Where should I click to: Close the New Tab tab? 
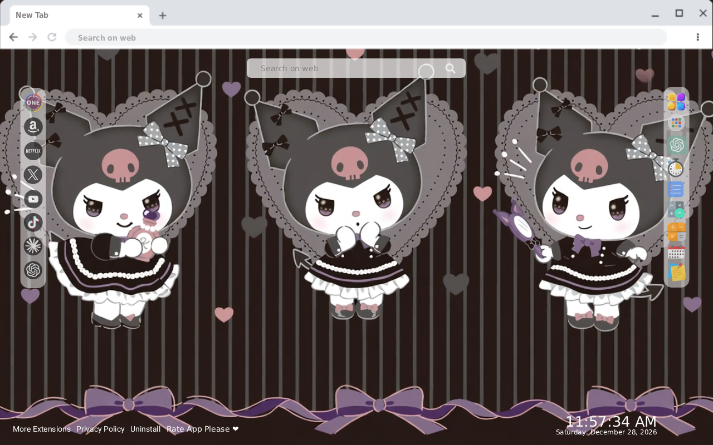click(140, 16)
